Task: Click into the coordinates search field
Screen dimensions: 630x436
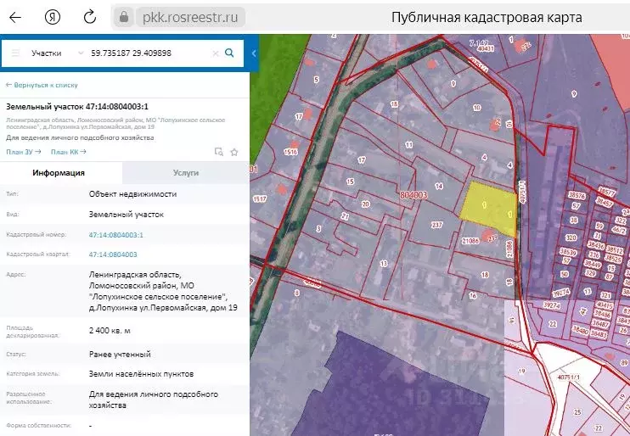Action: pyautogui.click(x=149, y=53)
